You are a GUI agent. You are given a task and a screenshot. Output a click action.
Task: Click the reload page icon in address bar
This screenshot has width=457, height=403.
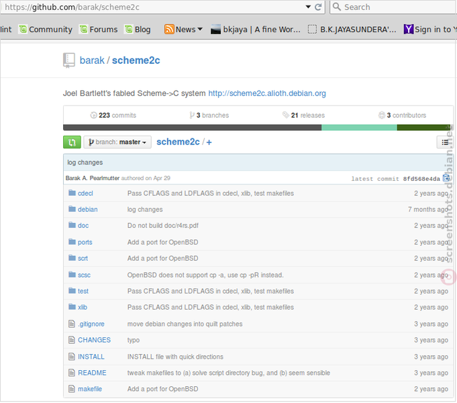pyautogui.click(x=318, y=7)
